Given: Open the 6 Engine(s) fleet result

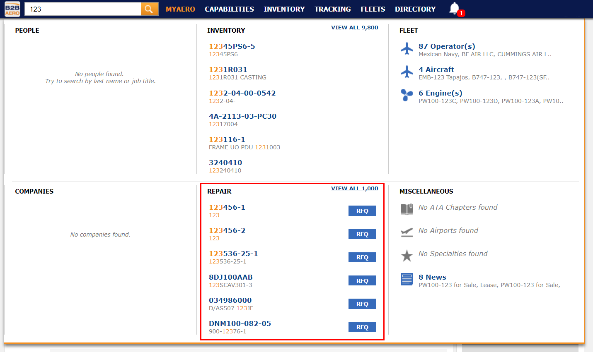Looking at the screenshot, I should point(441,93).
